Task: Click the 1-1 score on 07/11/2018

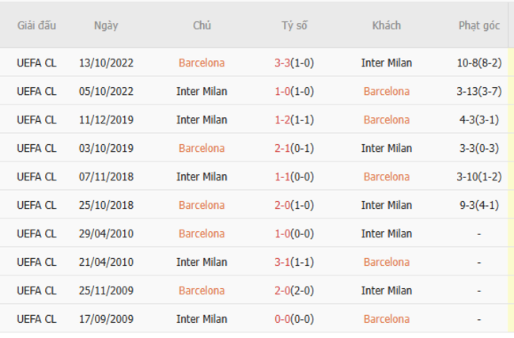Action: tap(284, 177)
